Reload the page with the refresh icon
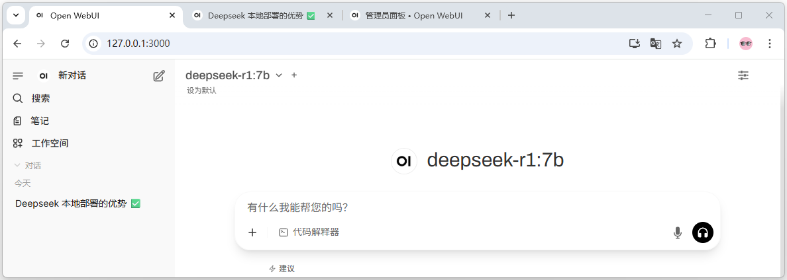Screen dimensions: 787x280 point(65,44)
